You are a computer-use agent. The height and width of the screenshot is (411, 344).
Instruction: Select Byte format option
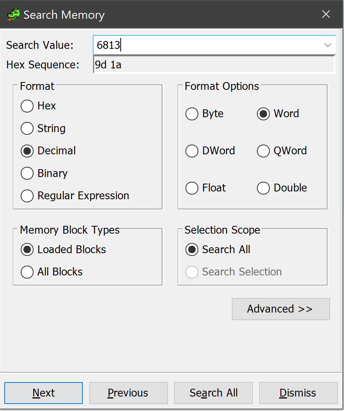pos(192,114)
